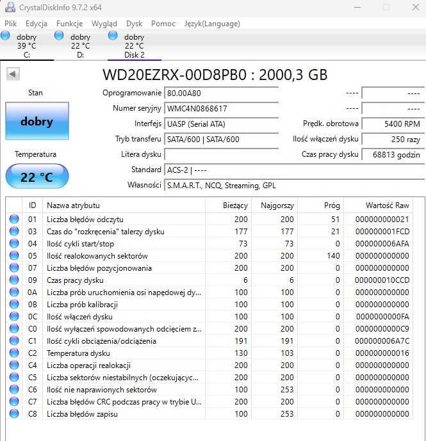Click status orb for attribute 03 spin-up time
Screen dimensions: 426x441
(14, 231)
